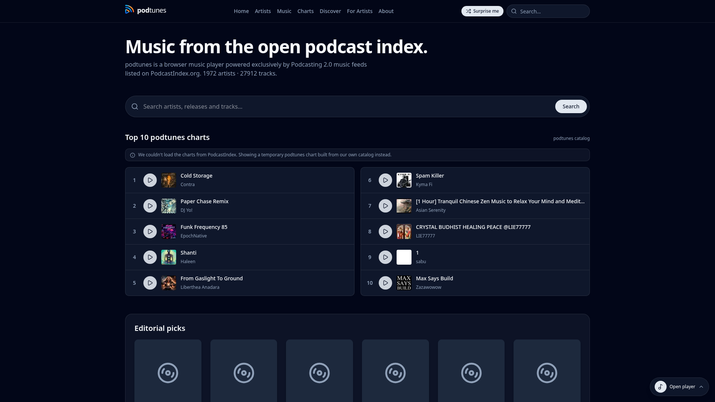Click the magnifier icon in header search

click(x=514, y=11)
